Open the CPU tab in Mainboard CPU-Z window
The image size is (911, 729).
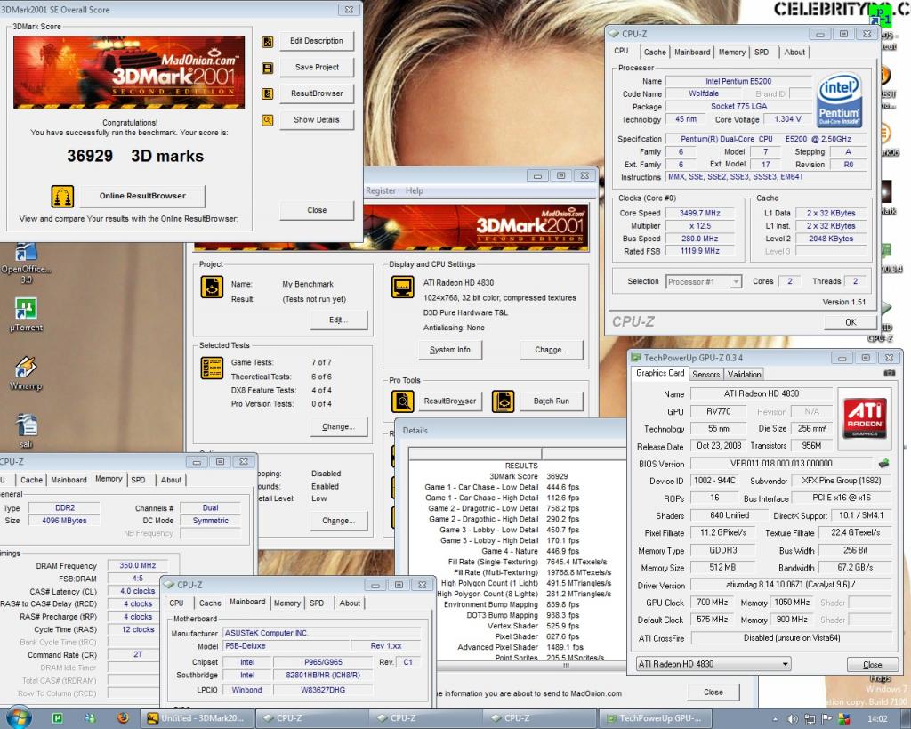[177, 603]
